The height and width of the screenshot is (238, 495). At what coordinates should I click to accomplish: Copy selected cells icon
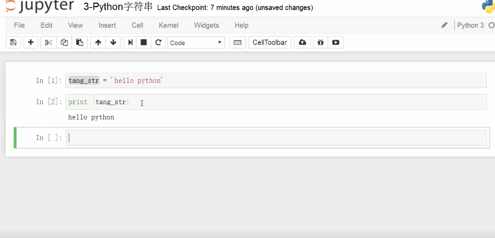(x=64, y=42)
